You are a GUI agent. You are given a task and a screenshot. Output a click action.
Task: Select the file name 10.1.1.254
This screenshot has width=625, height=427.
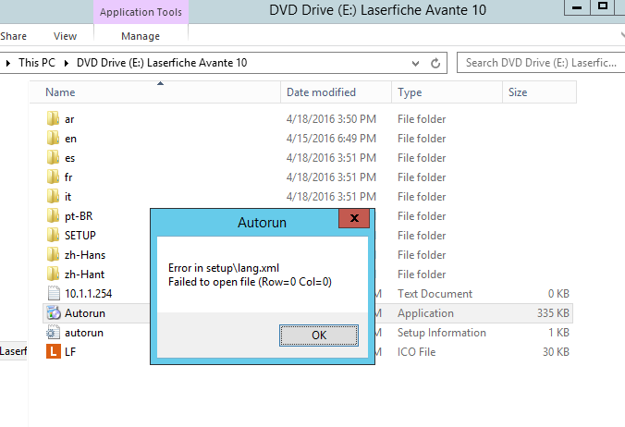88,294
